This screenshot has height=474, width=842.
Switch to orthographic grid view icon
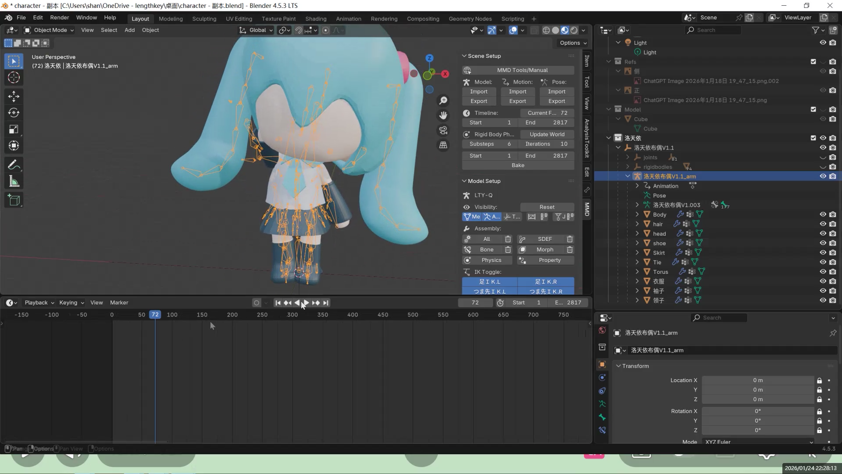[x=443, y=145]
